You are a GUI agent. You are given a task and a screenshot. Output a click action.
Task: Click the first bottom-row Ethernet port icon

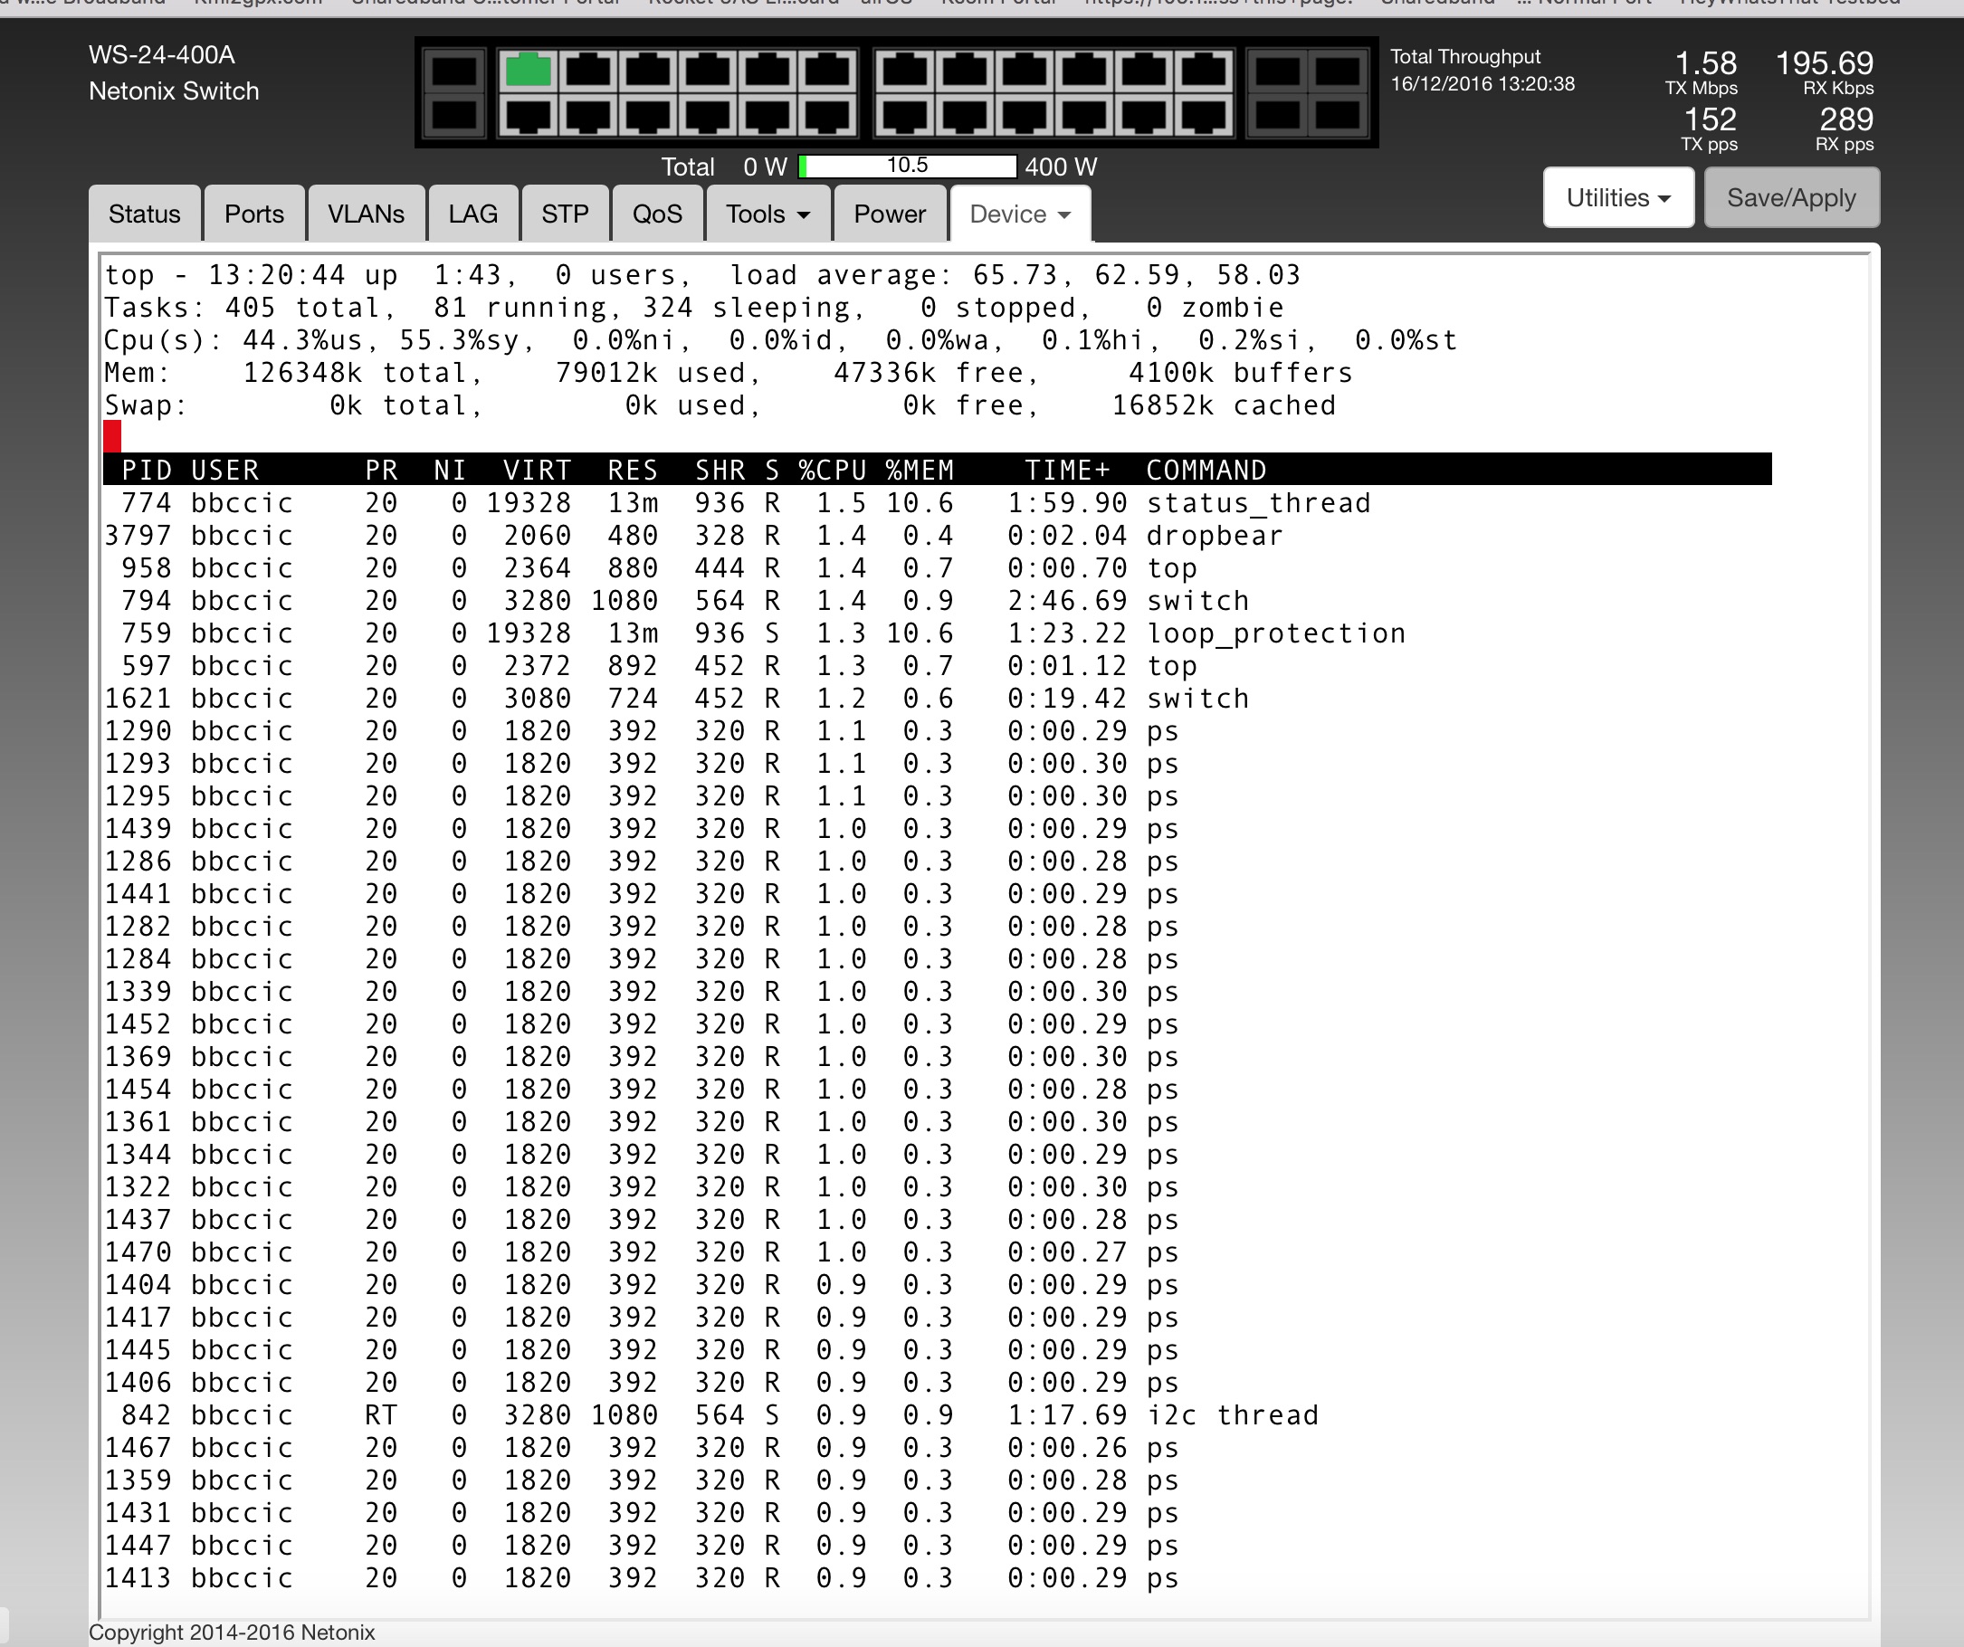(x=528, y=117)
